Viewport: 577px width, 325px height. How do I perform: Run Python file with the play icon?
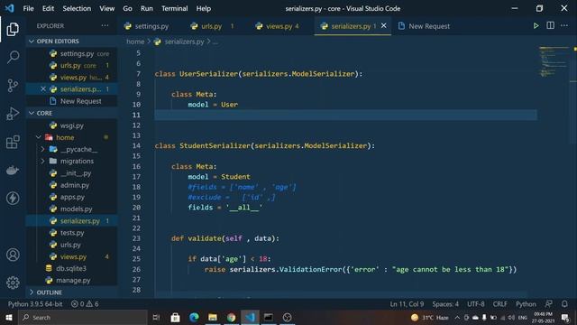pos(536,26)
